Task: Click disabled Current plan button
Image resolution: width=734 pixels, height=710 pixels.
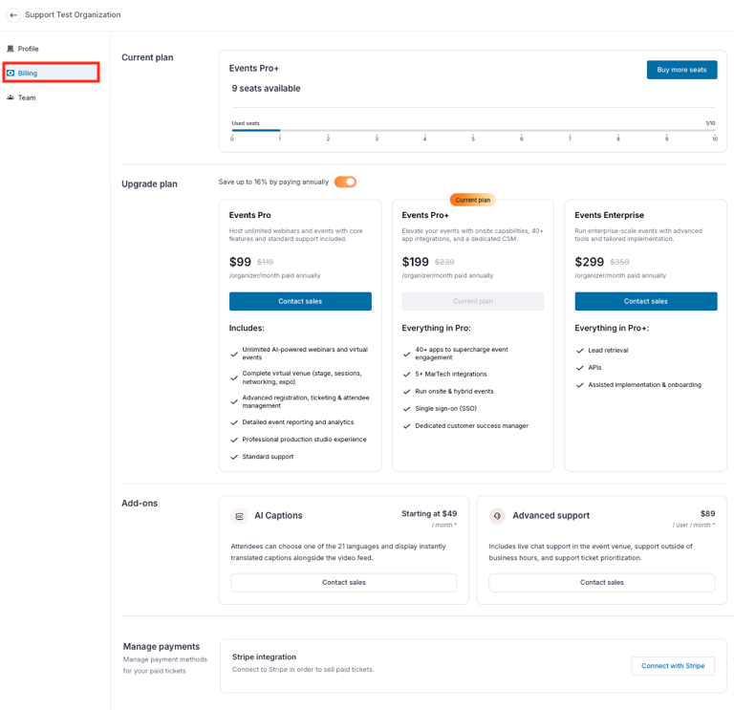Action: coord(473,301)
